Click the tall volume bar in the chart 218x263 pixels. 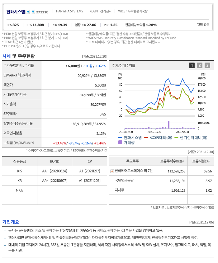tap(168, 125)
